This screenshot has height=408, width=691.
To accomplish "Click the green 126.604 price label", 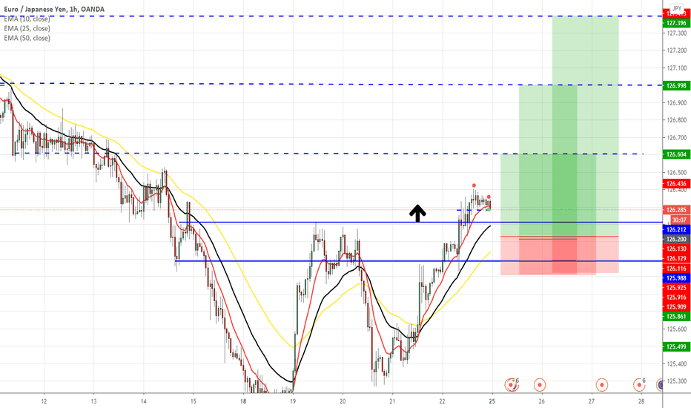I will tap(676, 154).
